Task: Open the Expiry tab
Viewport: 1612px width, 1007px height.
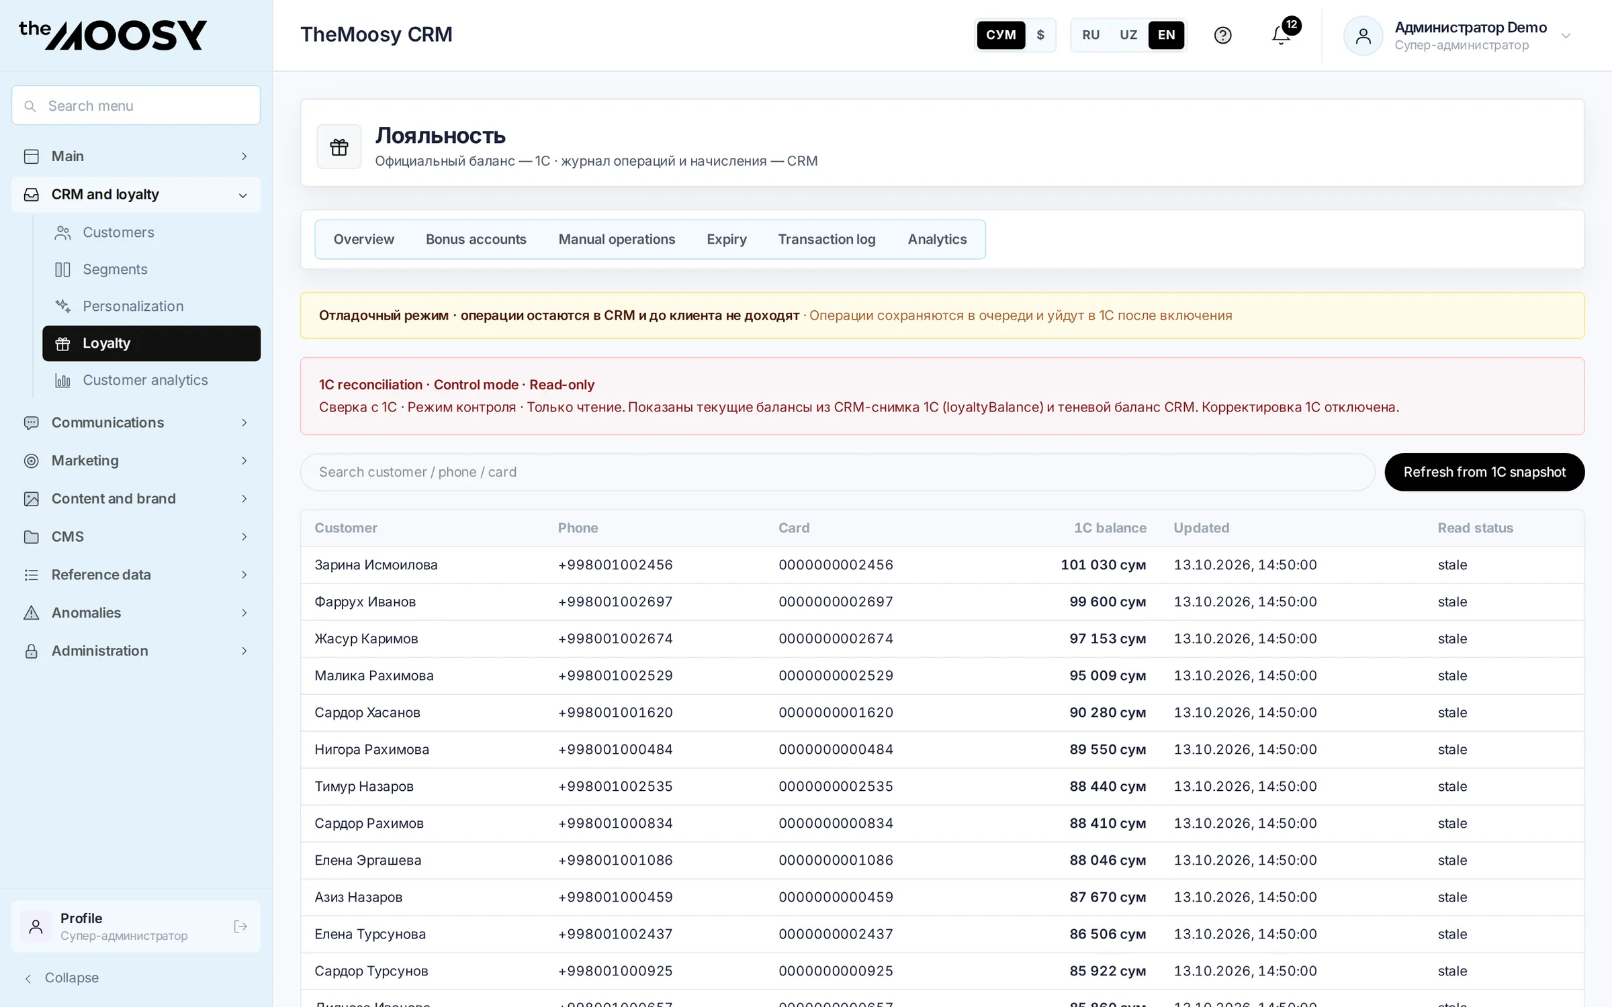Action: [727, 240]
